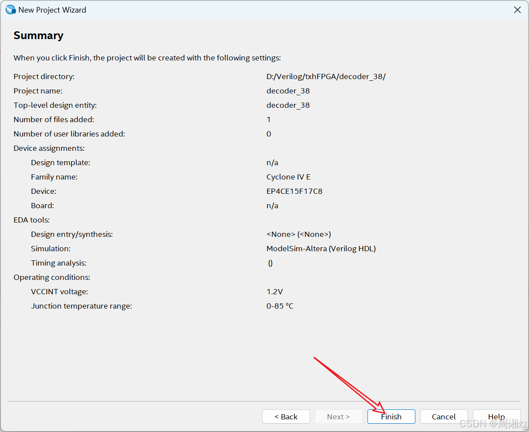Click the 'Design template:' label
The image size is (529, 432).
(x=61, y=163)
